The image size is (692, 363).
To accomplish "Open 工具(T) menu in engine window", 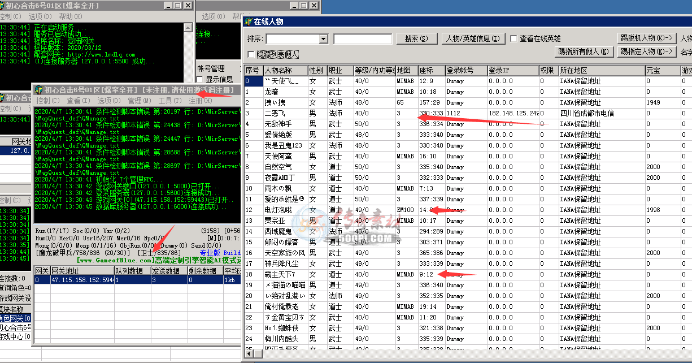I will (x=169, y=101).
